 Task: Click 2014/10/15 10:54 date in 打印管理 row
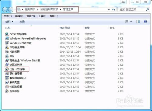click(70, 52)
